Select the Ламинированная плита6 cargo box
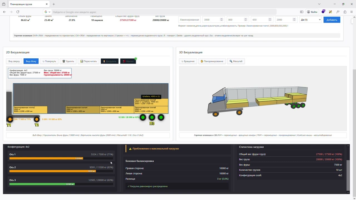356x200 pixels. tap(117, 110)
